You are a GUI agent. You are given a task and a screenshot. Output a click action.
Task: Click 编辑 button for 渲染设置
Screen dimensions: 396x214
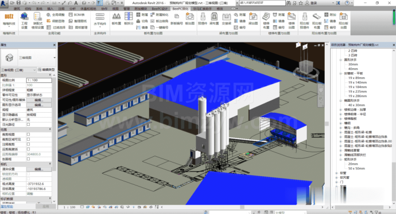tap(39, 169)
